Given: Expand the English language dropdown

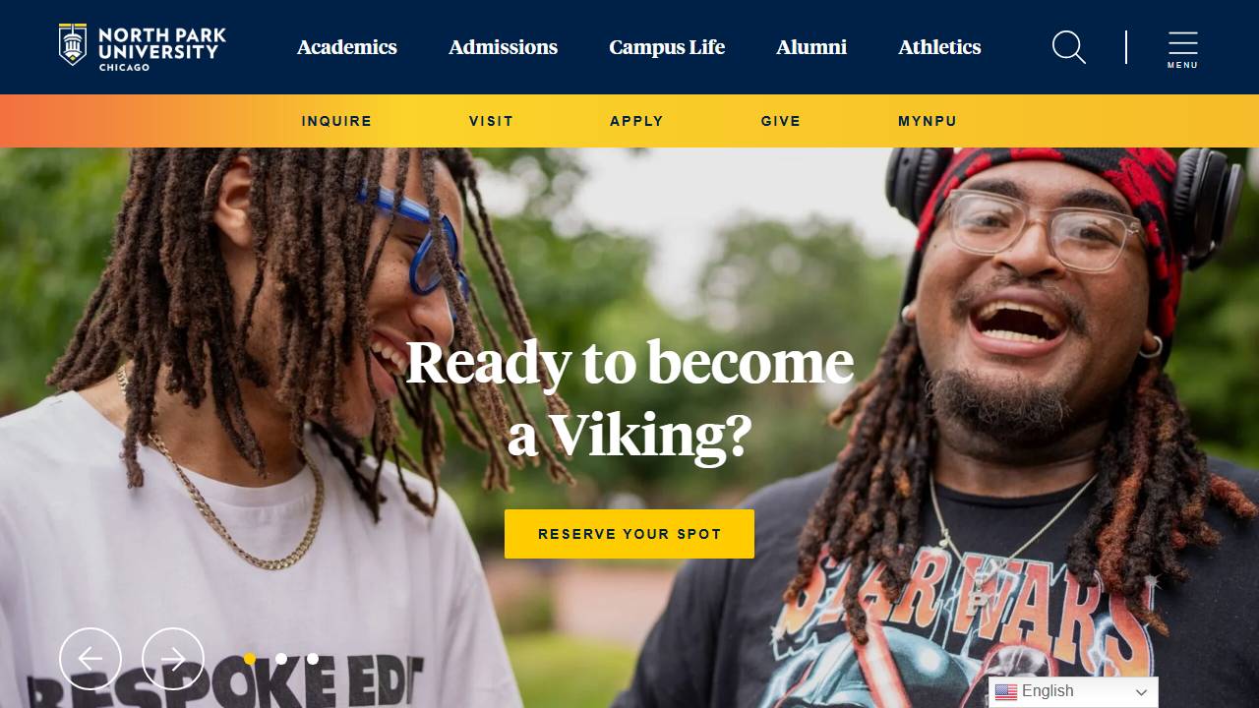Looking at the screenshot, I should tap(1073, 692).
